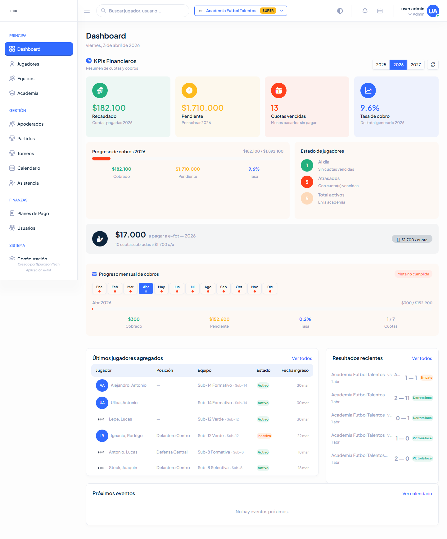Open Torneos section

(39, 154)
